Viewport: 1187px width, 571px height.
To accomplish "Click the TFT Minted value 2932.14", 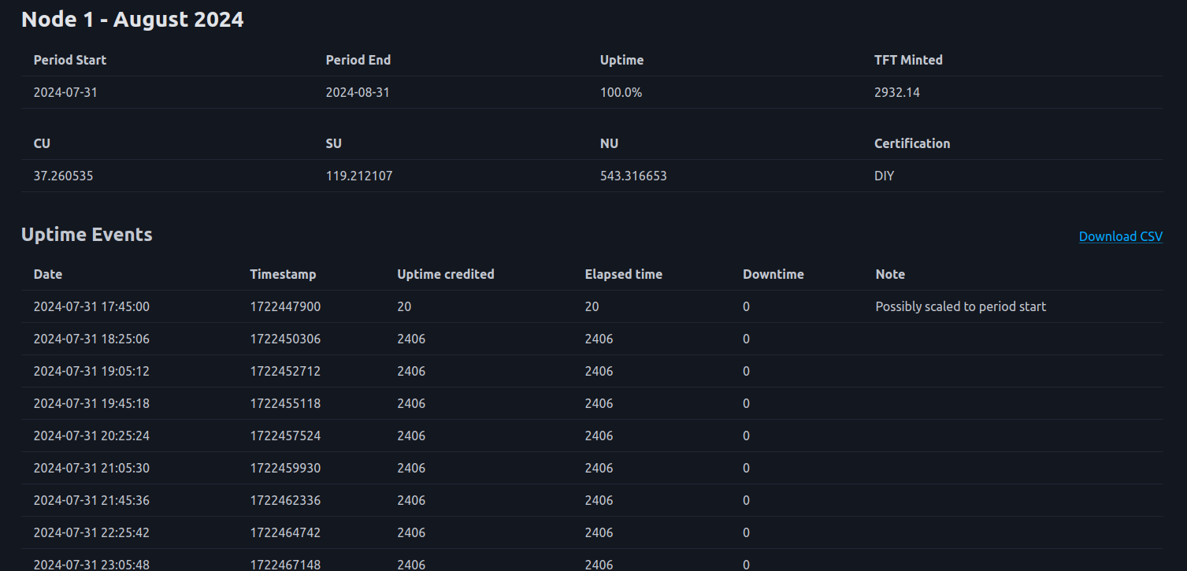I will pos(896,92).
